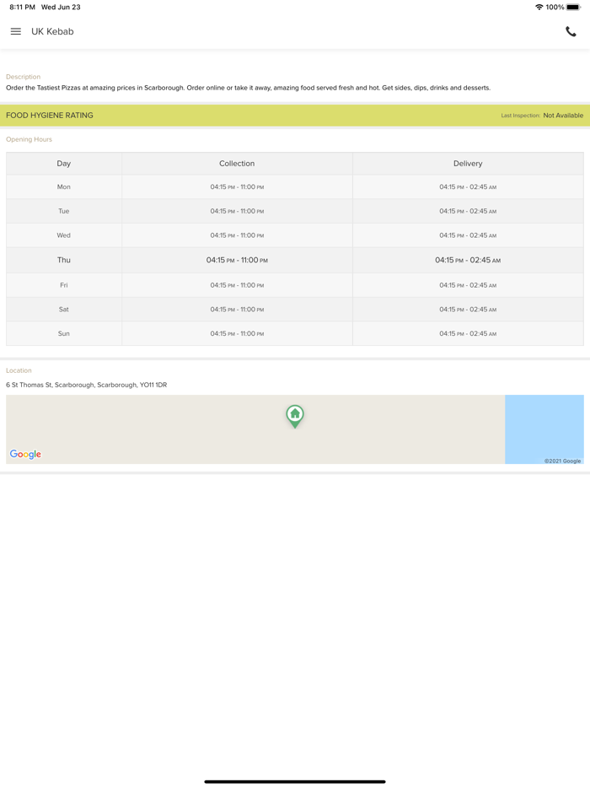Tap the status bar time 8:11 PM
Image resolution: width=590 pixels, height=788 pixels.
pyautogui.click(x=22, y=7)
